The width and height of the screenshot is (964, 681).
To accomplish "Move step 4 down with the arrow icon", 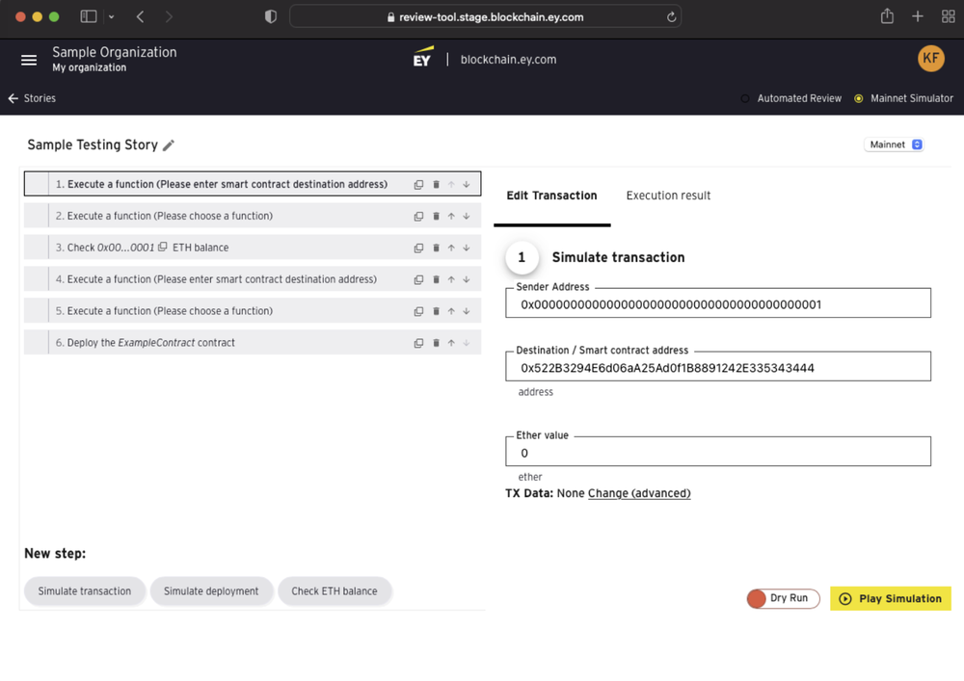I will [x=466, y=279].
